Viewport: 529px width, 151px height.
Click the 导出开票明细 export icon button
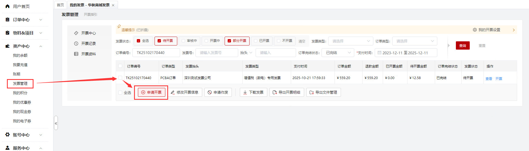tap(286, 92)
